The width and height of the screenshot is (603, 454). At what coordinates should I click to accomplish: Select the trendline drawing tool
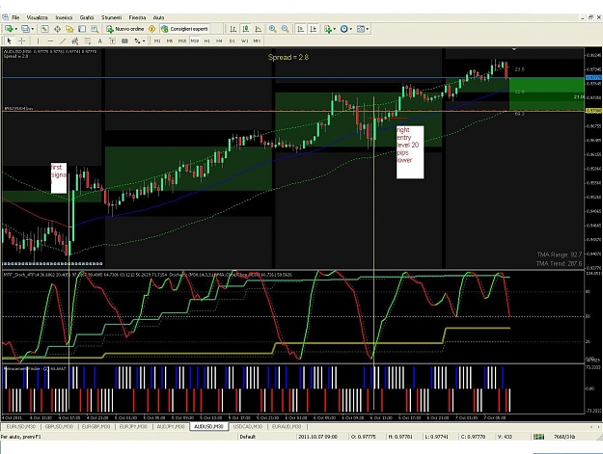63,40
